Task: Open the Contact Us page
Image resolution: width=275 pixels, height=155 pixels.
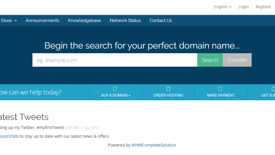Action: click(161, 21)
